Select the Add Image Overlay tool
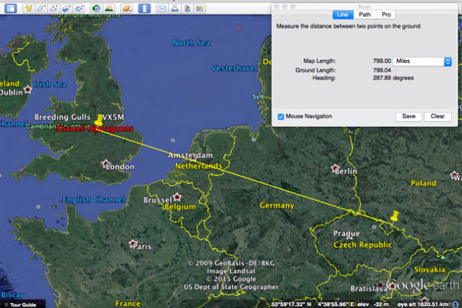The image size is (462, 308). [66, 9]
